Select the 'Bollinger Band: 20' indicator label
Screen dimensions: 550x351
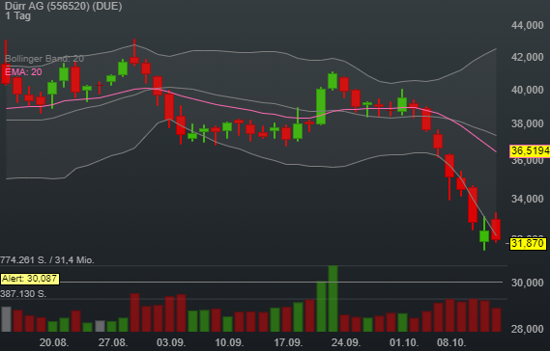[x=44, y=59]
